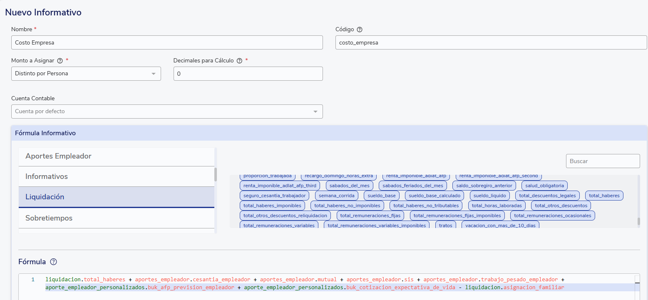Insert the total_remuneraciones_variables_imponibles variable
This screenshot has height=300, width=648.
377,226
